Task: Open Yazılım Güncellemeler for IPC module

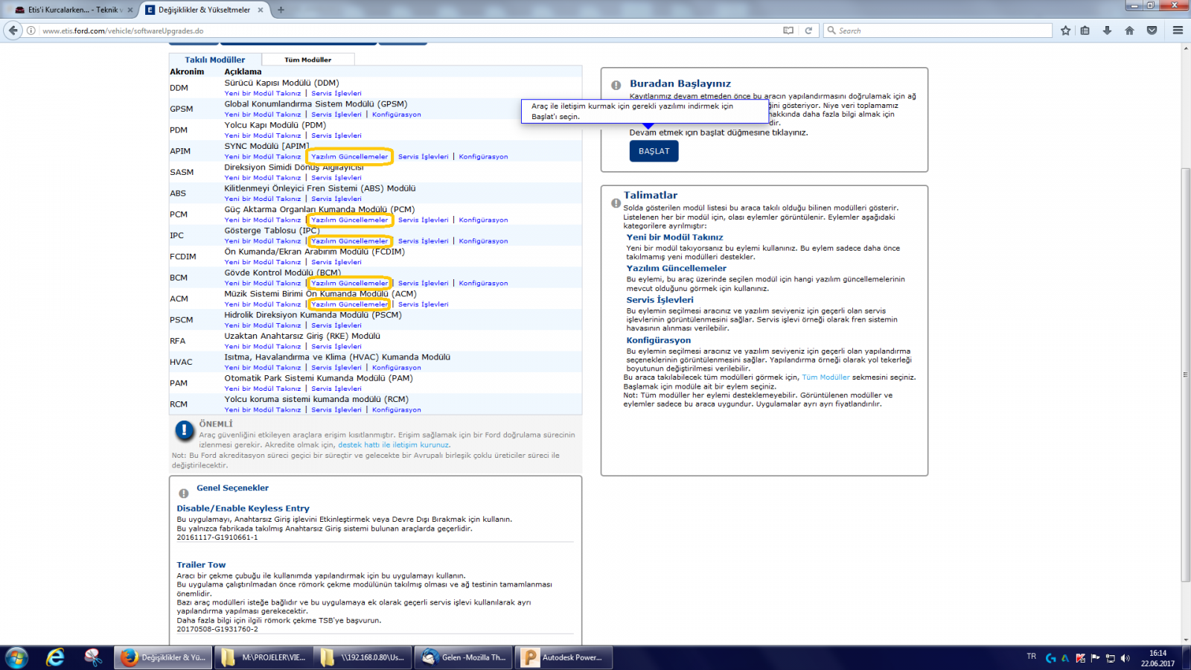Action: [349, 241]
